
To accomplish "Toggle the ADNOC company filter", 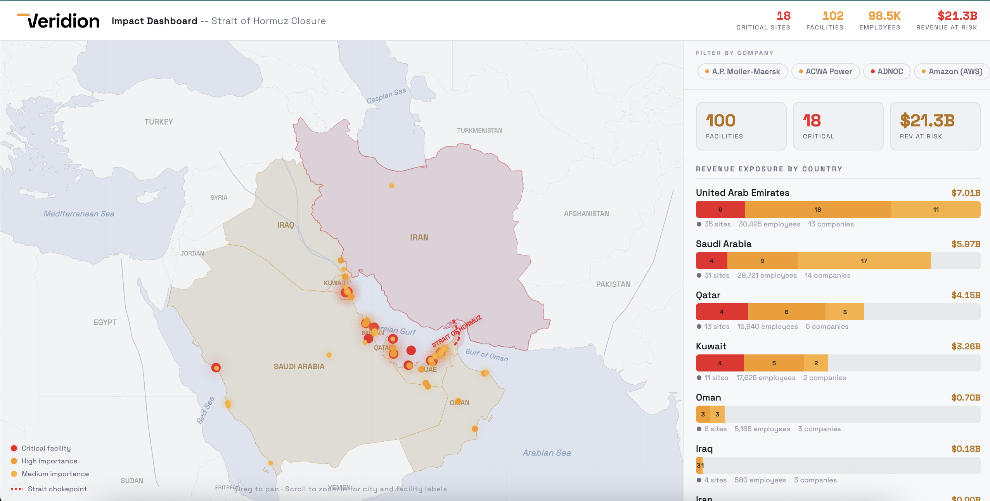I will coord(886,71).
